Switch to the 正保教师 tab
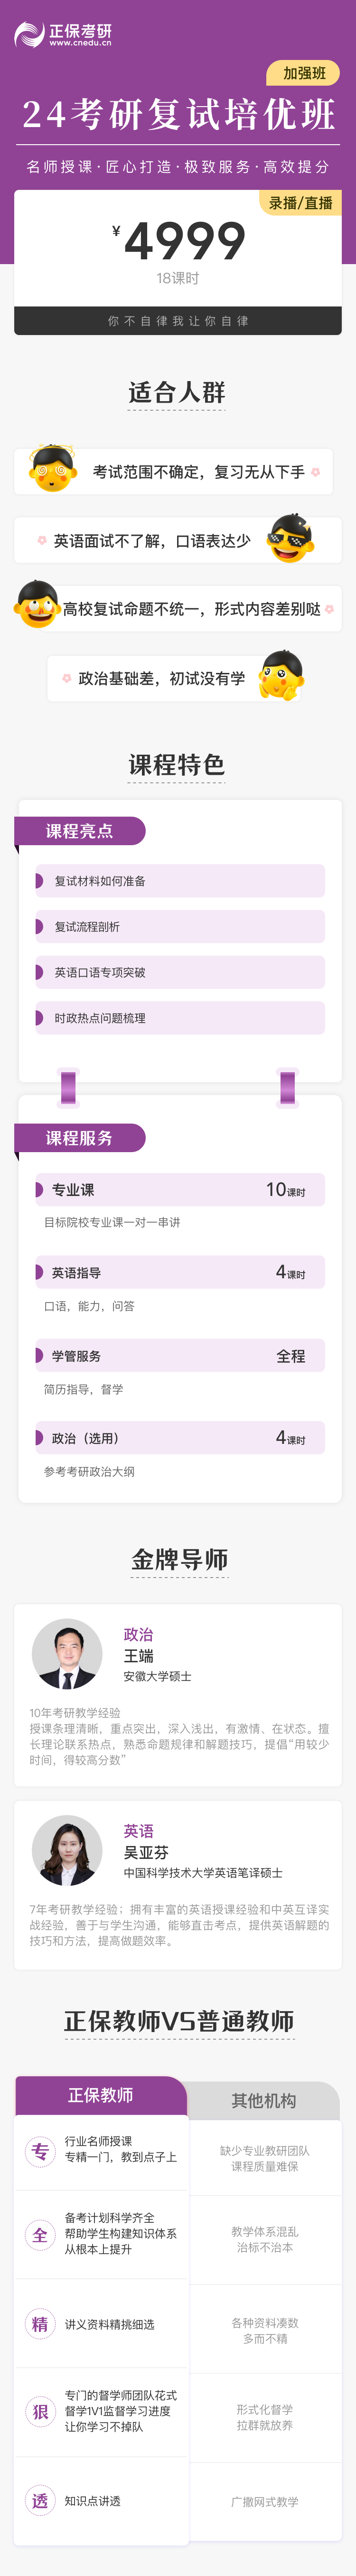The width and height of the screenshot is (356, 2576). (x=100, y=2095)
